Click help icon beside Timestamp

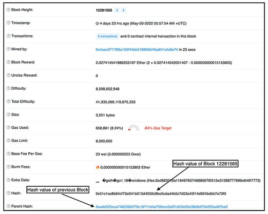[8, 23]
